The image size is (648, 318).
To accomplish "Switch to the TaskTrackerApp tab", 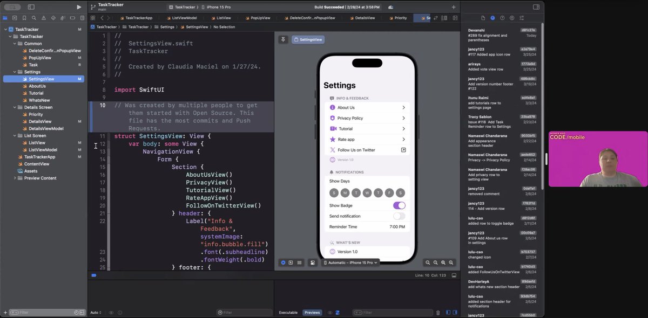I will pyautogui.click(x=136, y=18).
